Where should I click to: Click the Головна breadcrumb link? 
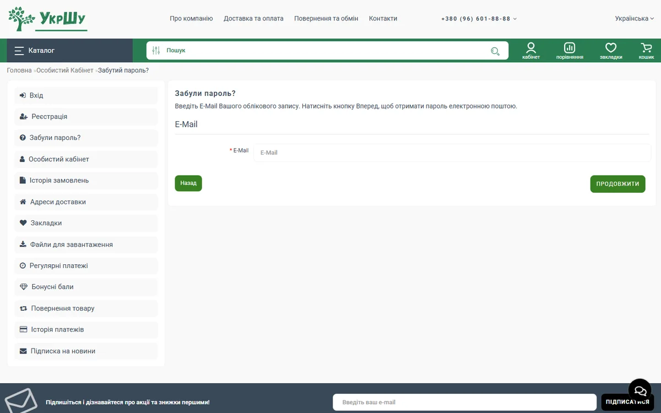(x=19, y=70)
